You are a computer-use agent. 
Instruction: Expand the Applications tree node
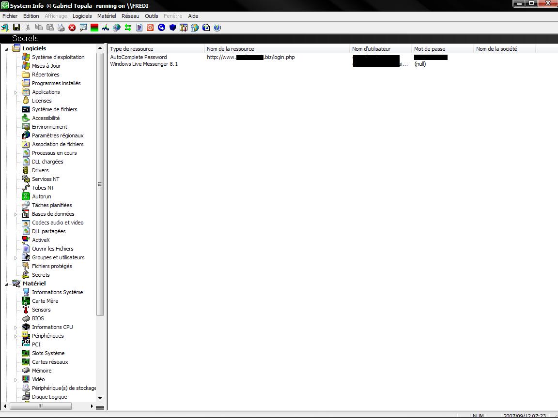15,92
